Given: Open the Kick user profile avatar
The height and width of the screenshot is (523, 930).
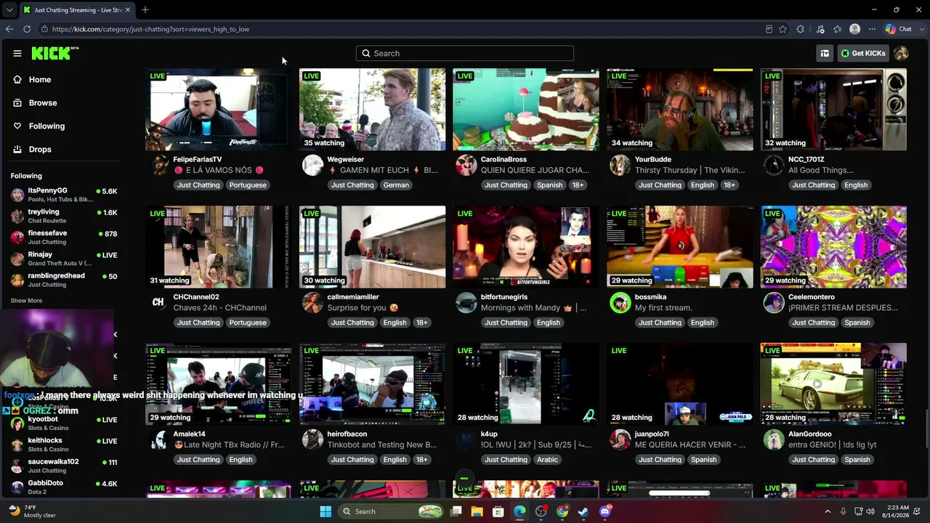Looking at the screenshot, I should point(901,53).
